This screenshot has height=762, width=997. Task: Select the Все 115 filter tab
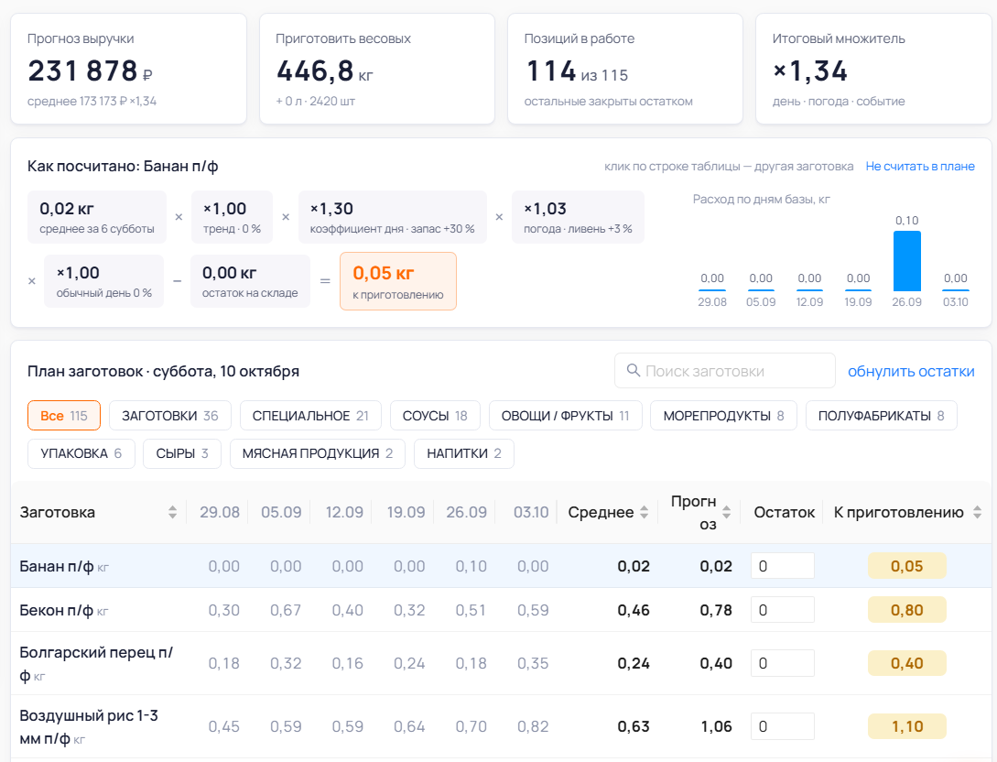click(x=64, y=416)
